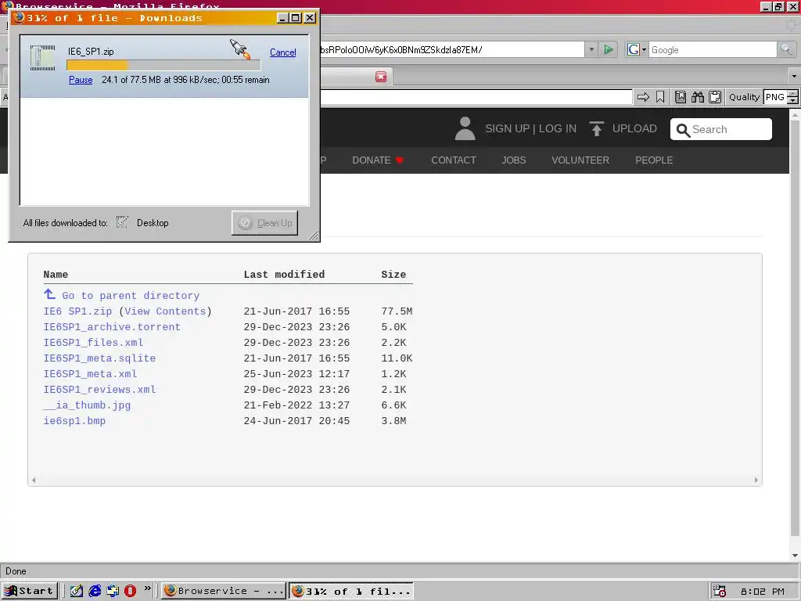Open IE6SP1_meta.xml
801x601 pixels.
tap(91, 374)
